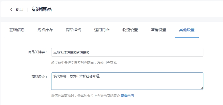This screenshot has height=105, width=223.
Task: Go to the 营销设置 tab
Action: click(158, 30)
